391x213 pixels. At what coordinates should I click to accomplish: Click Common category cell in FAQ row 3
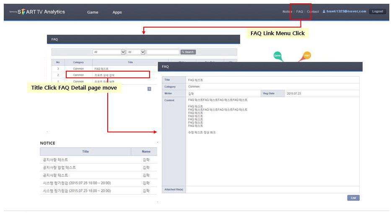pos(78,69)
